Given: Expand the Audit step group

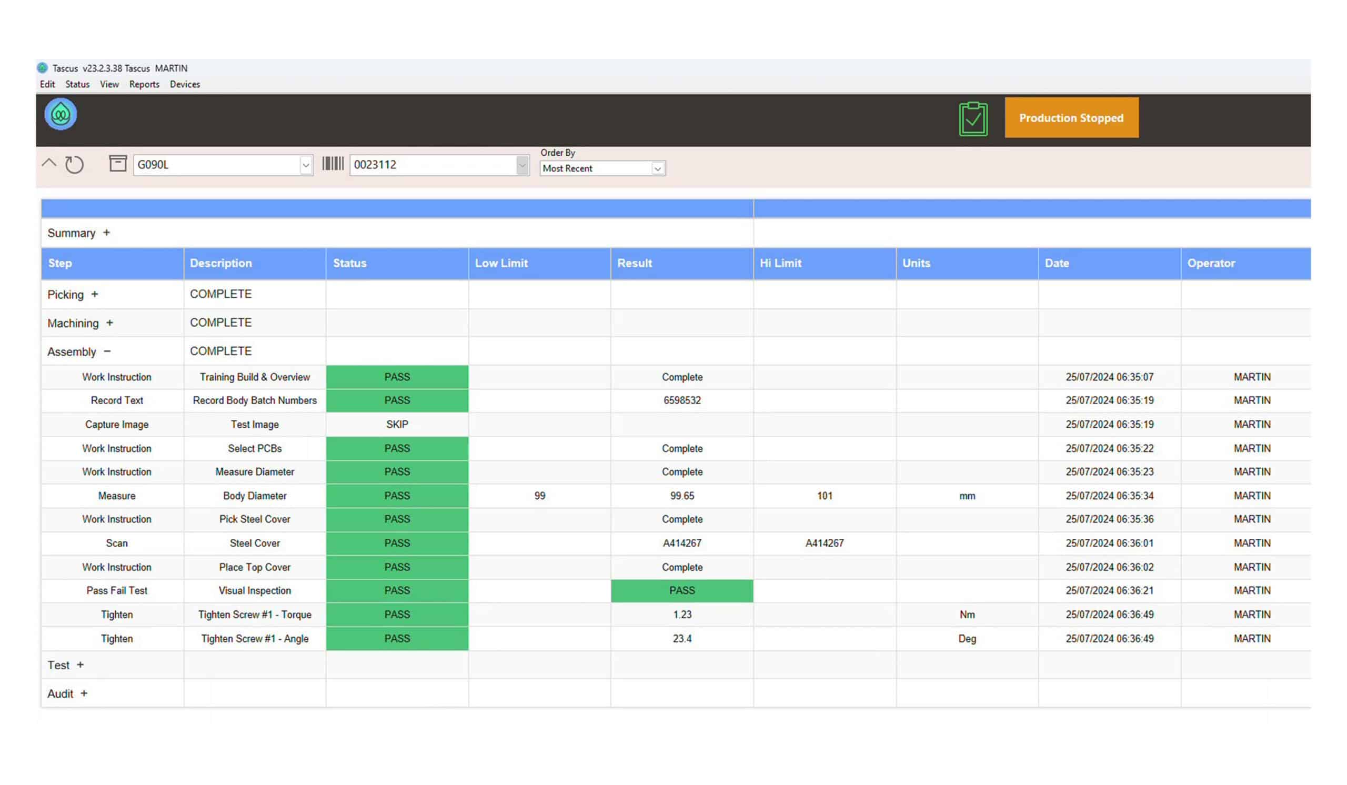Looking at the screenshot, I should point(84,693).
